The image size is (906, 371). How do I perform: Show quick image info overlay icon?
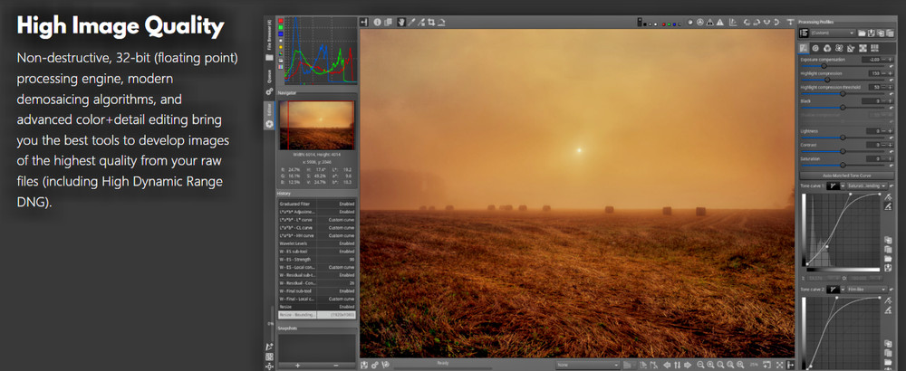click(x=377, y=23)
